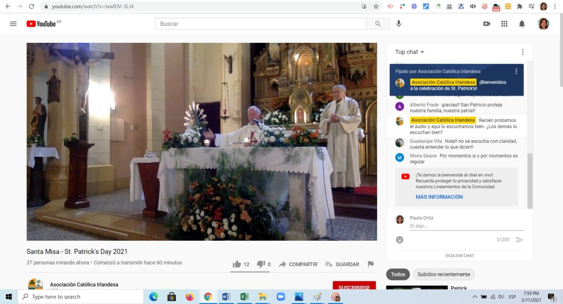
Task: Click the YouTube logo to go home
Action: click(x=42, y=24)
